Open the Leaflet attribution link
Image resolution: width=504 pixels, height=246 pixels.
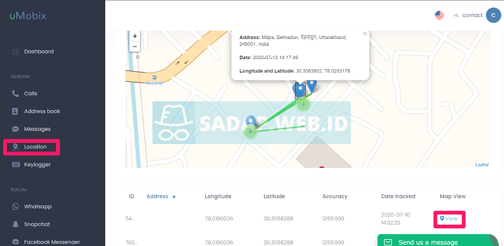click(x=482, y=165)
